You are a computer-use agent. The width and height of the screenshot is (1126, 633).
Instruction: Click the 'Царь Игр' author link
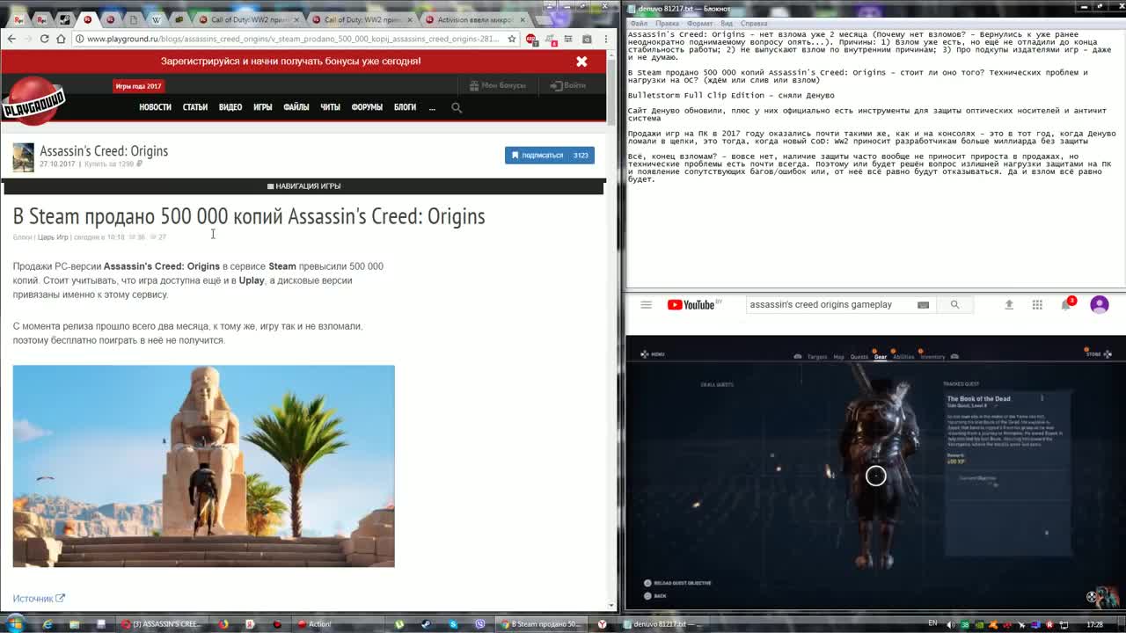coord(53,237)
